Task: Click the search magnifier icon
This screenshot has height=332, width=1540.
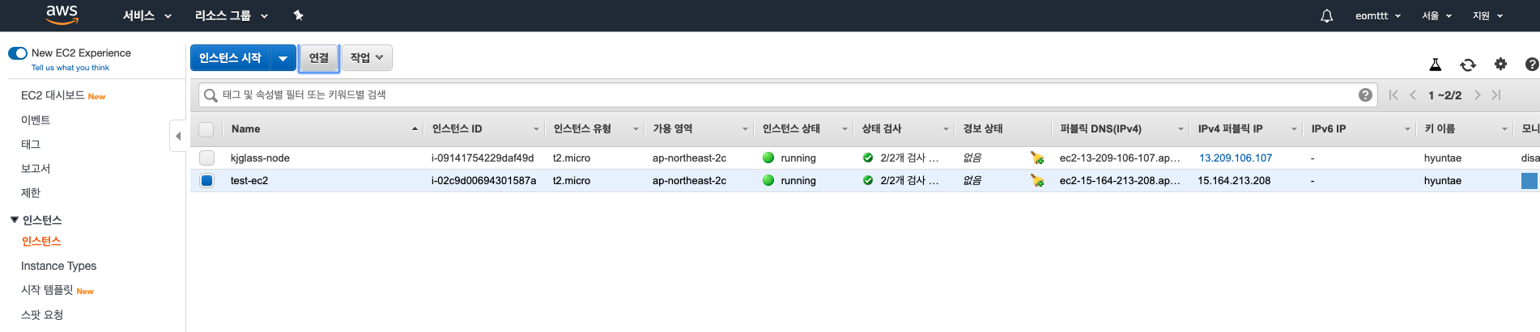Action: [x=211, y=95]
